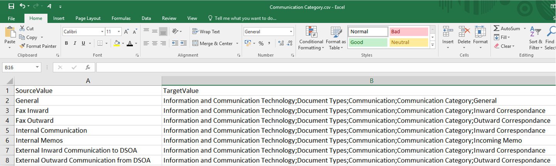Toggle Underline formatting
556x166 pixels.
point(83,43)
